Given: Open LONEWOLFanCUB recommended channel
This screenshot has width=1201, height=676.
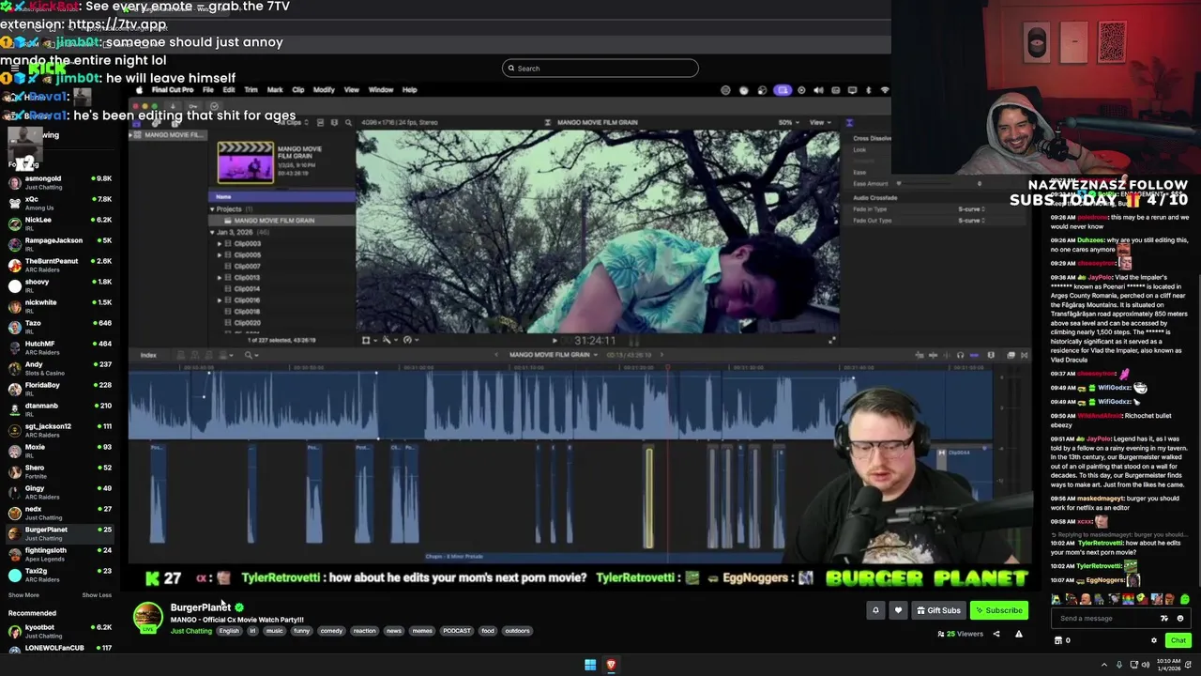Looking at the screenshot, I should click(x=60, y=648).
